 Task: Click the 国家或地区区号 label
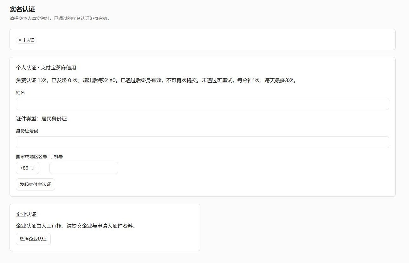[x=31, y=157]
